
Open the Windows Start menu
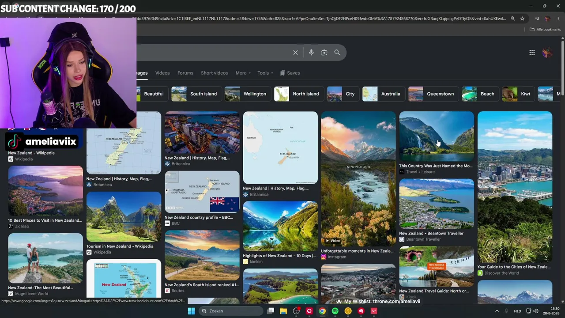(x=191, y=311)
